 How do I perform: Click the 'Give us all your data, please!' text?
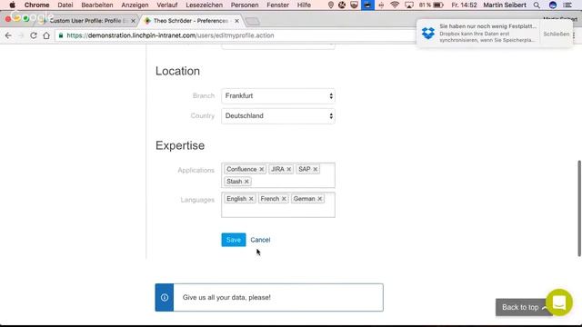click(226, 297)
